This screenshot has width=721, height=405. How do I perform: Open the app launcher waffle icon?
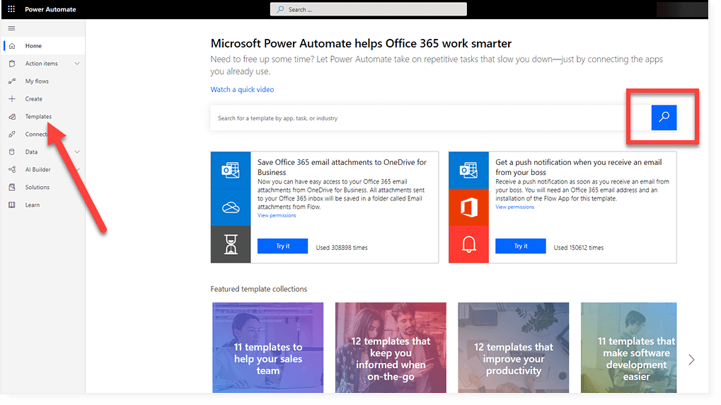(11, 9)
